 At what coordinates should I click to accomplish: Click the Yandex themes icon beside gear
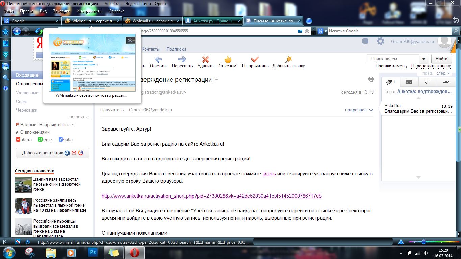tap(365, 41)
